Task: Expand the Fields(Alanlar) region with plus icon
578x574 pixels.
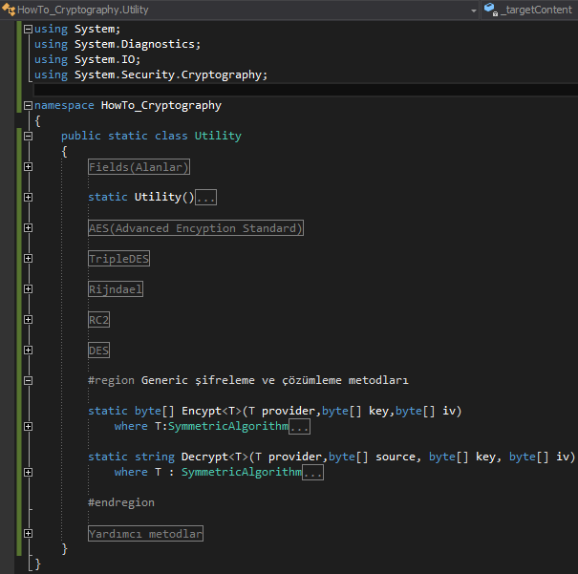Action: pos(28,166)
